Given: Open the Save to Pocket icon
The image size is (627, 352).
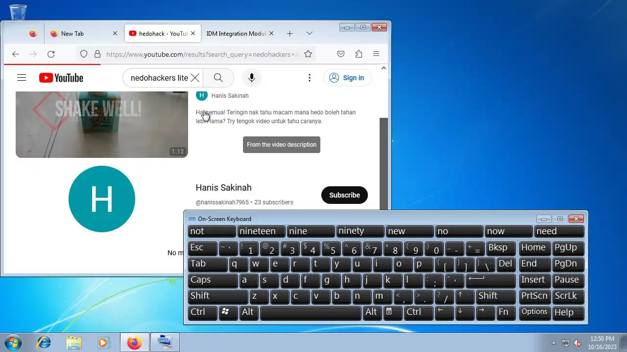Looking at the screenshot, I should click(x=341, y=54).
